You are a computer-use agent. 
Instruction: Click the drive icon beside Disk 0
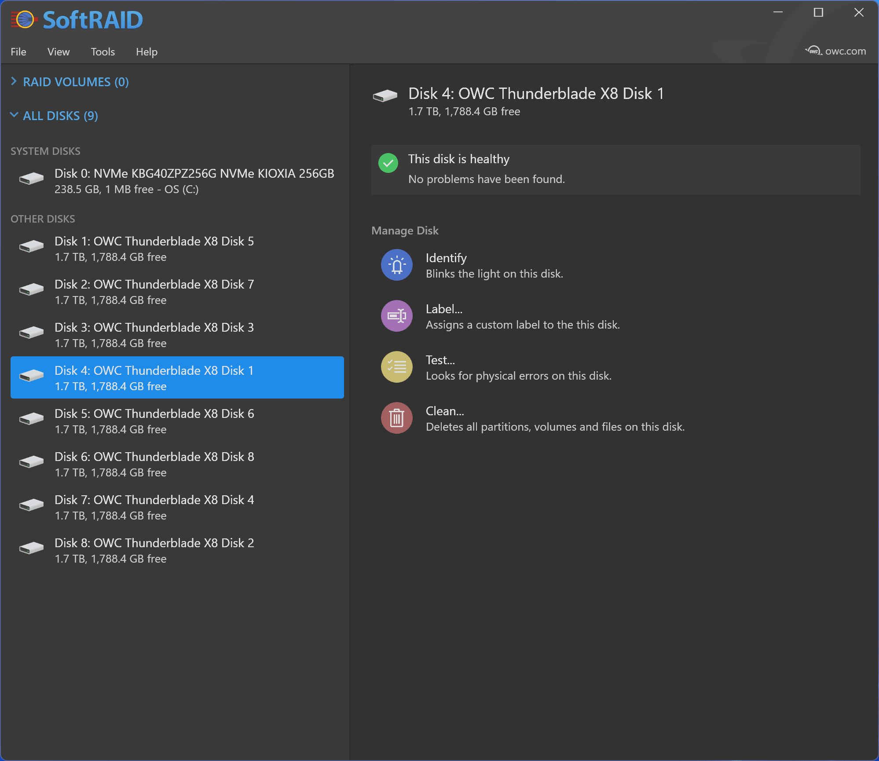click(x=31, y=179)
